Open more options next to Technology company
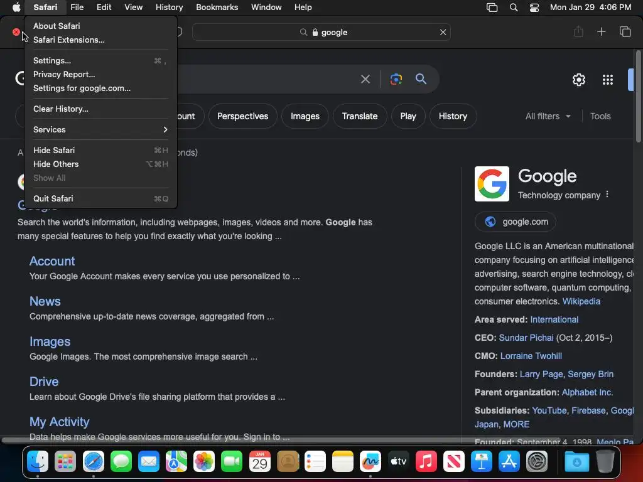The height and width of the screenshot is (482, 643). click(x=607, y=195)
